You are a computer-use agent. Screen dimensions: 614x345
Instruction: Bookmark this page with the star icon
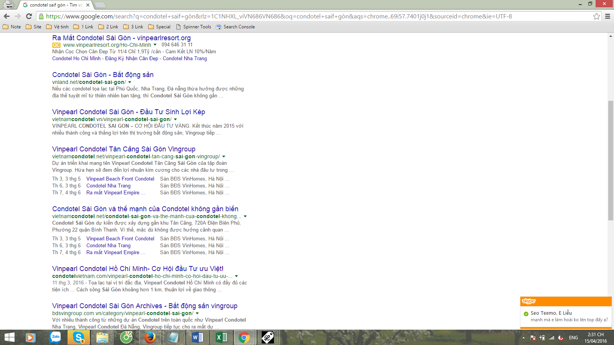[596, 16]
